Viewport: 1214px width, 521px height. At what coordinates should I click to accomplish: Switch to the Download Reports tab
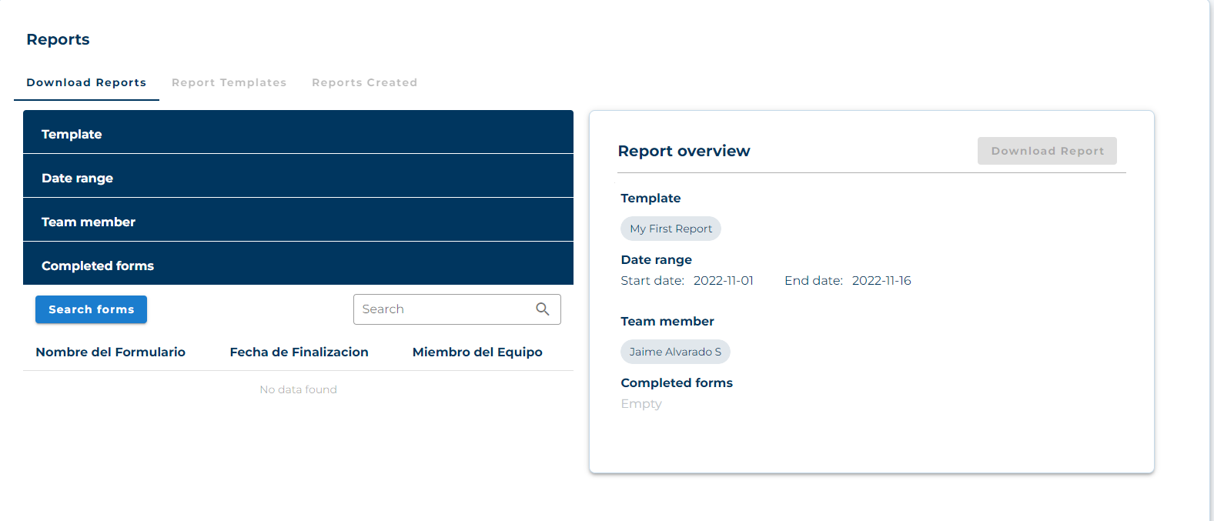coord(86,82)
